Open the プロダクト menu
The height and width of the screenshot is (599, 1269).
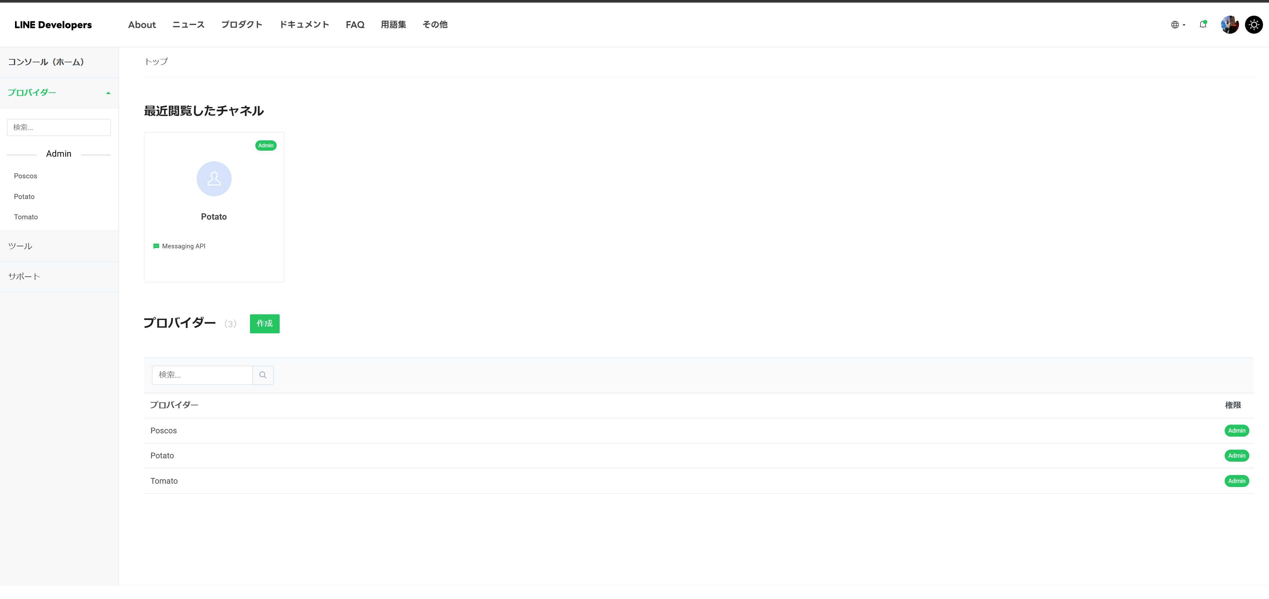pos(241,25)
